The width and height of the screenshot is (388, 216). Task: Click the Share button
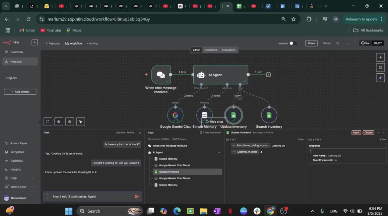click(311, 43)
